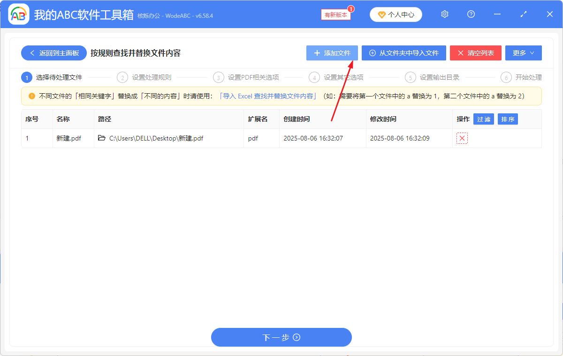Remove 新建.pdf using the red X icon
563x356 pixels.
[x=462, y=138]
